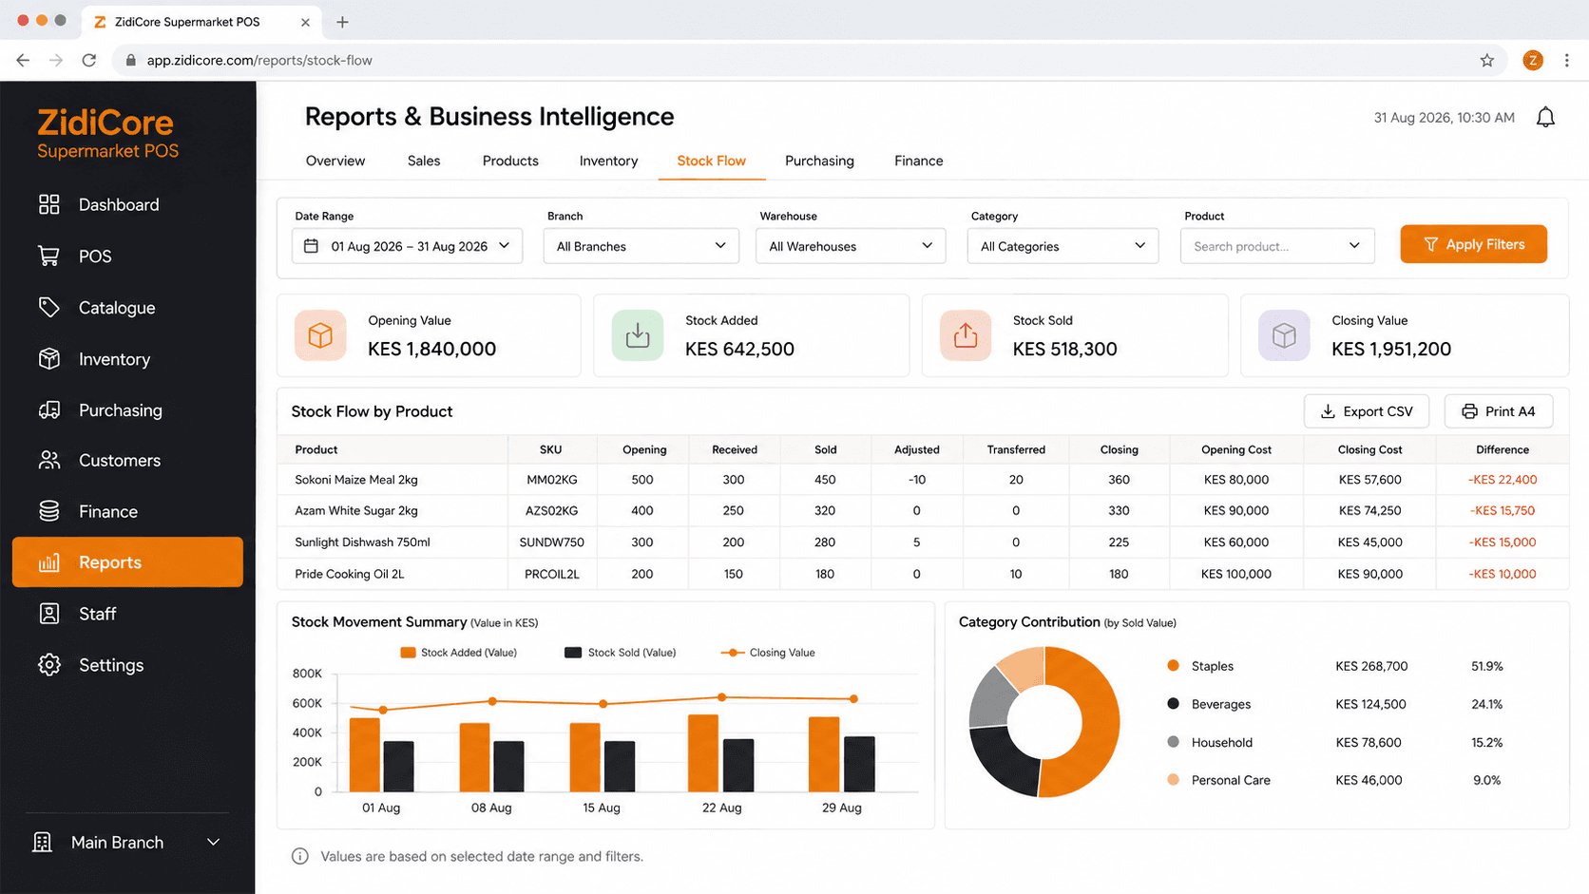1589x894 pixels.
Task: Click the Dashboard grid icon in sidebar
Action: [x=49, y=204]
